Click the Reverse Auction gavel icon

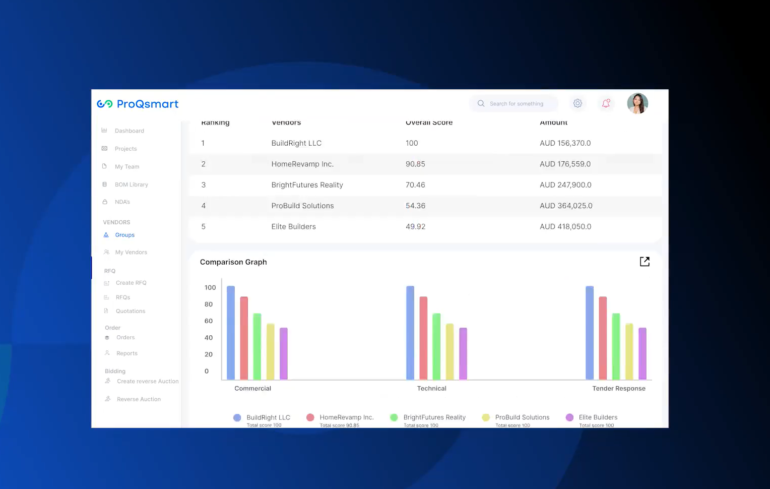(x=107, y=399)
